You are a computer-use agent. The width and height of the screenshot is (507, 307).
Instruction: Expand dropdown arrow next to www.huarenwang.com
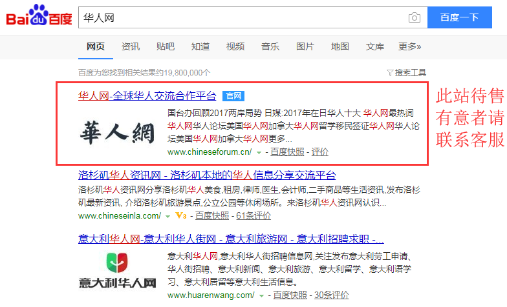[263, 295]
